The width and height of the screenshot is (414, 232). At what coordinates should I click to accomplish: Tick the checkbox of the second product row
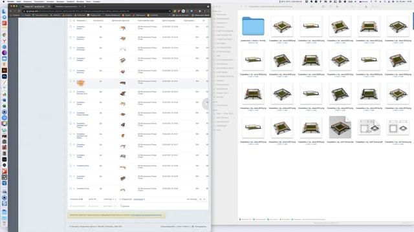71,37
